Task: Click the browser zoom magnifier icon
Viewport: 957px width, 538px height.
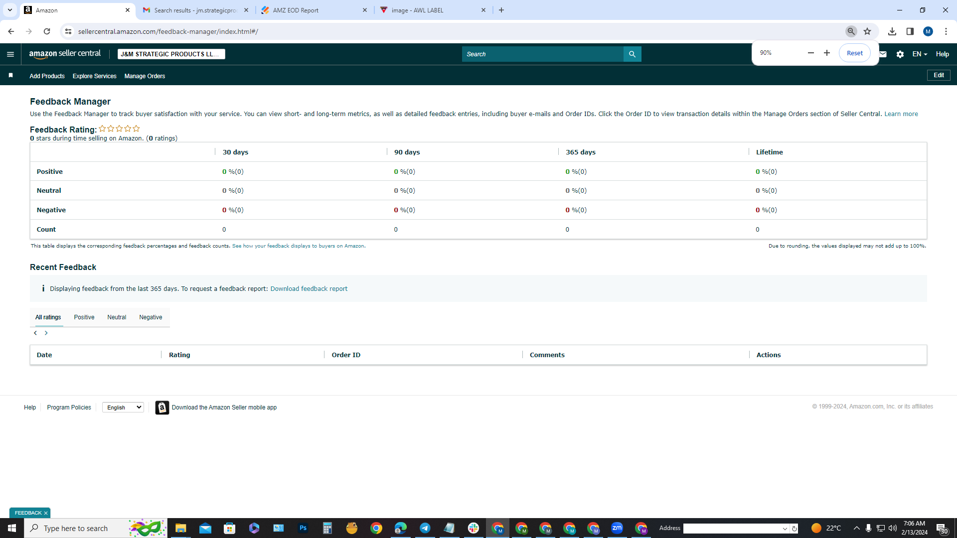Action: click(851, 31)
